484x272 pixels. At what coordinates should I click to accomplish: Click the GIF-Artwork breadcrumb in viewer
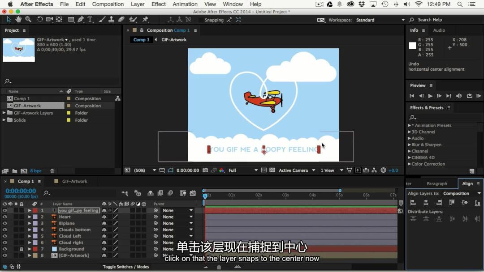click(x=174, y=40)
